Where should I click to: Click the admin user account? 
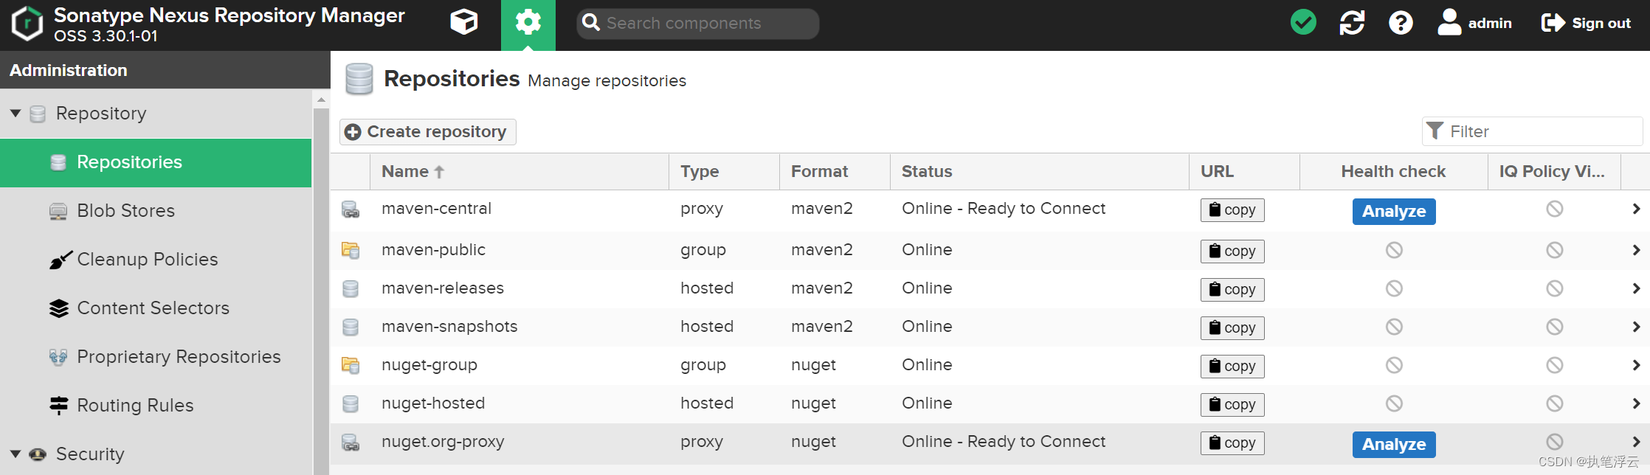coord(1475,23)
